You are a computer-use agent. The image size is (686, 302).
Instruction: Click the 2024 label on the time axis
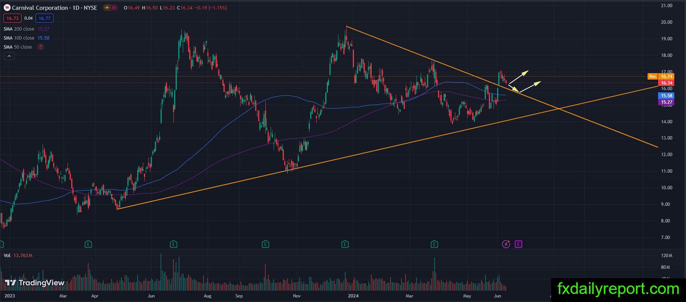353,296
